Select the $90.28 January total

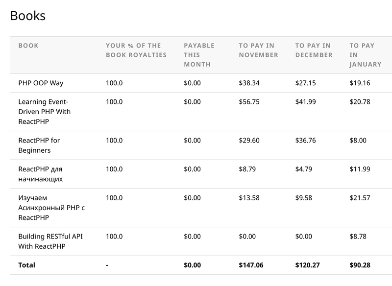360,265
